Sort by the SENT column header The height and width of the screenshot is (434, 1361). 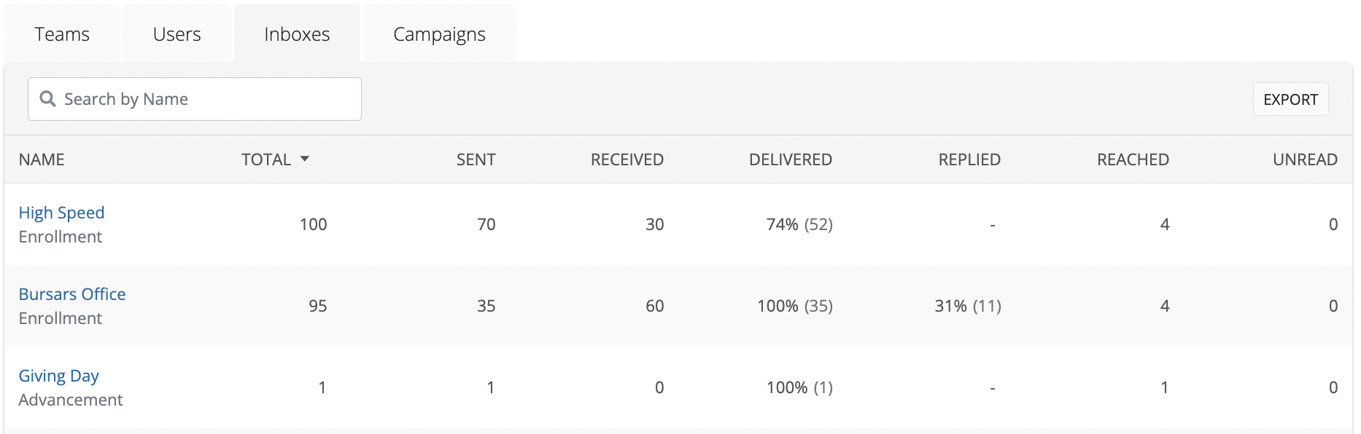[x=476, y=159]
